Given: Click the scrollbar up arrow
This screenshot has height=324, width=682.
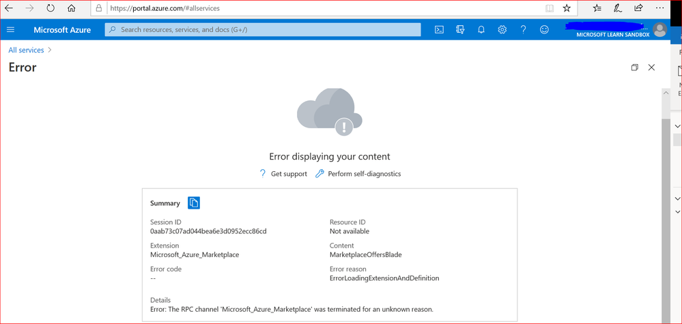Looking at the screenshot, I should tap(666, 94).
